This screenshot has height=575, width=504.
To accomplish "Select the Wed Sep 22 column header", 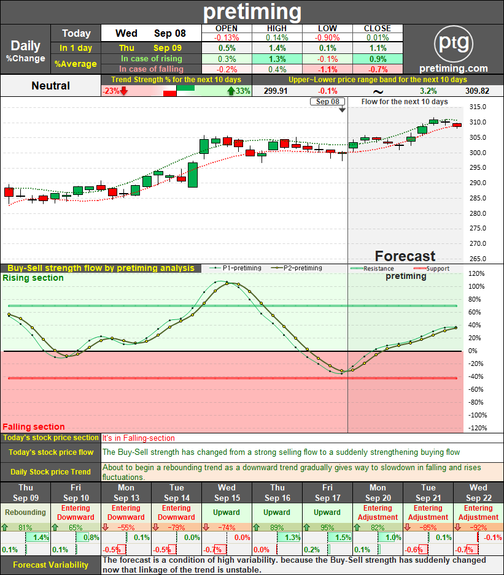I will (478, 492).
